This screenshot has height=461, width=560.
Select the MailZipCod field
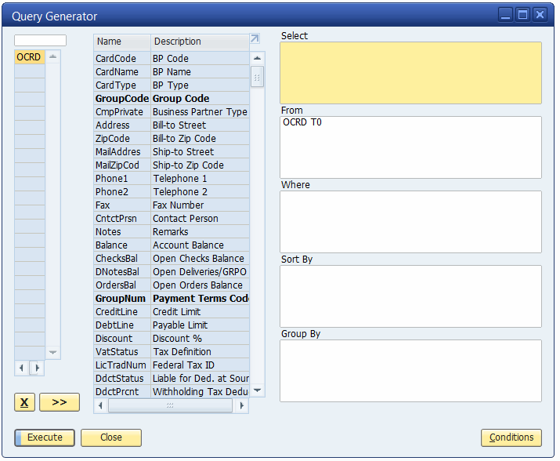[122, 165]
